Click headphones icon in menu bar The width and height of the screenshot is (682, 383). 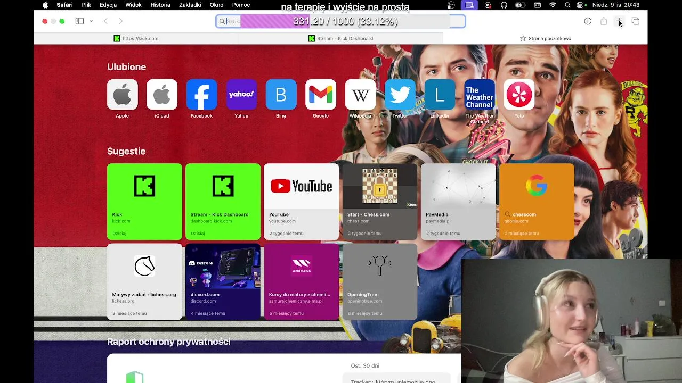point(504,5)
